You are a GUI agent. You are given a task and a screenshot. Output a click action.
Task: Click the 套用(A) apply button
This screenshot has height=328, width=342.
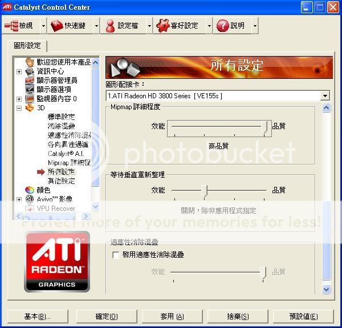(x=172, y=316)
